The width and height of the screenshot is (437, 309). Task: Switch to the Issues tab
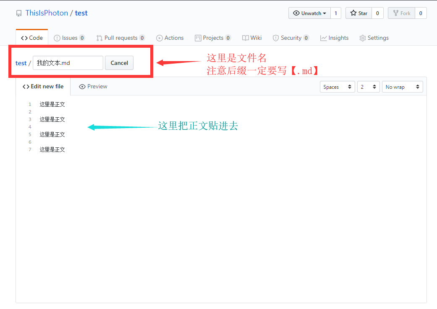point(69,38)
